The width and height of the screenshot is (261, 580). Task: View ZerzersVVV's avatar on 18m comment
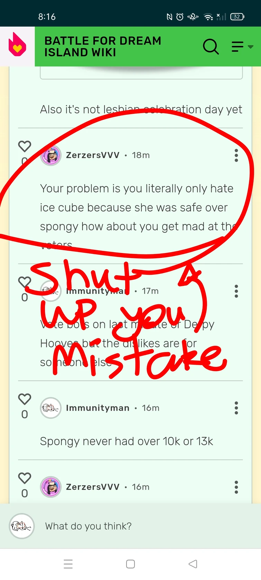tap(51, 156)
